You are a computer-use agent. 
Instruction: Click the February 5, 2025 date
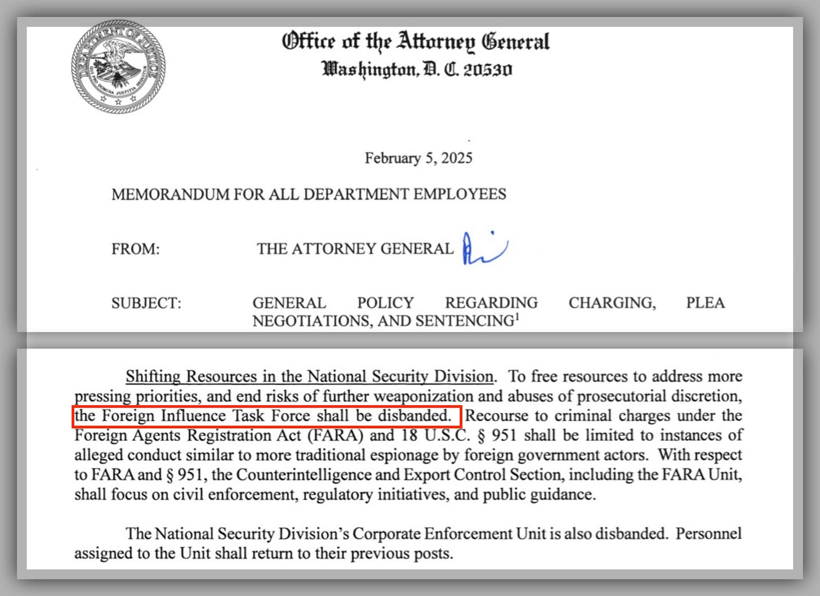pos(418,158)
